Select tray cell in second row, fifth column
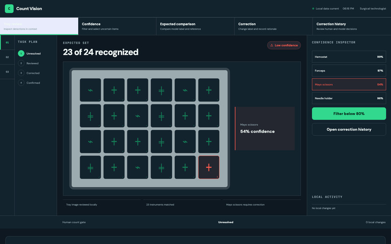 point(185,116)
